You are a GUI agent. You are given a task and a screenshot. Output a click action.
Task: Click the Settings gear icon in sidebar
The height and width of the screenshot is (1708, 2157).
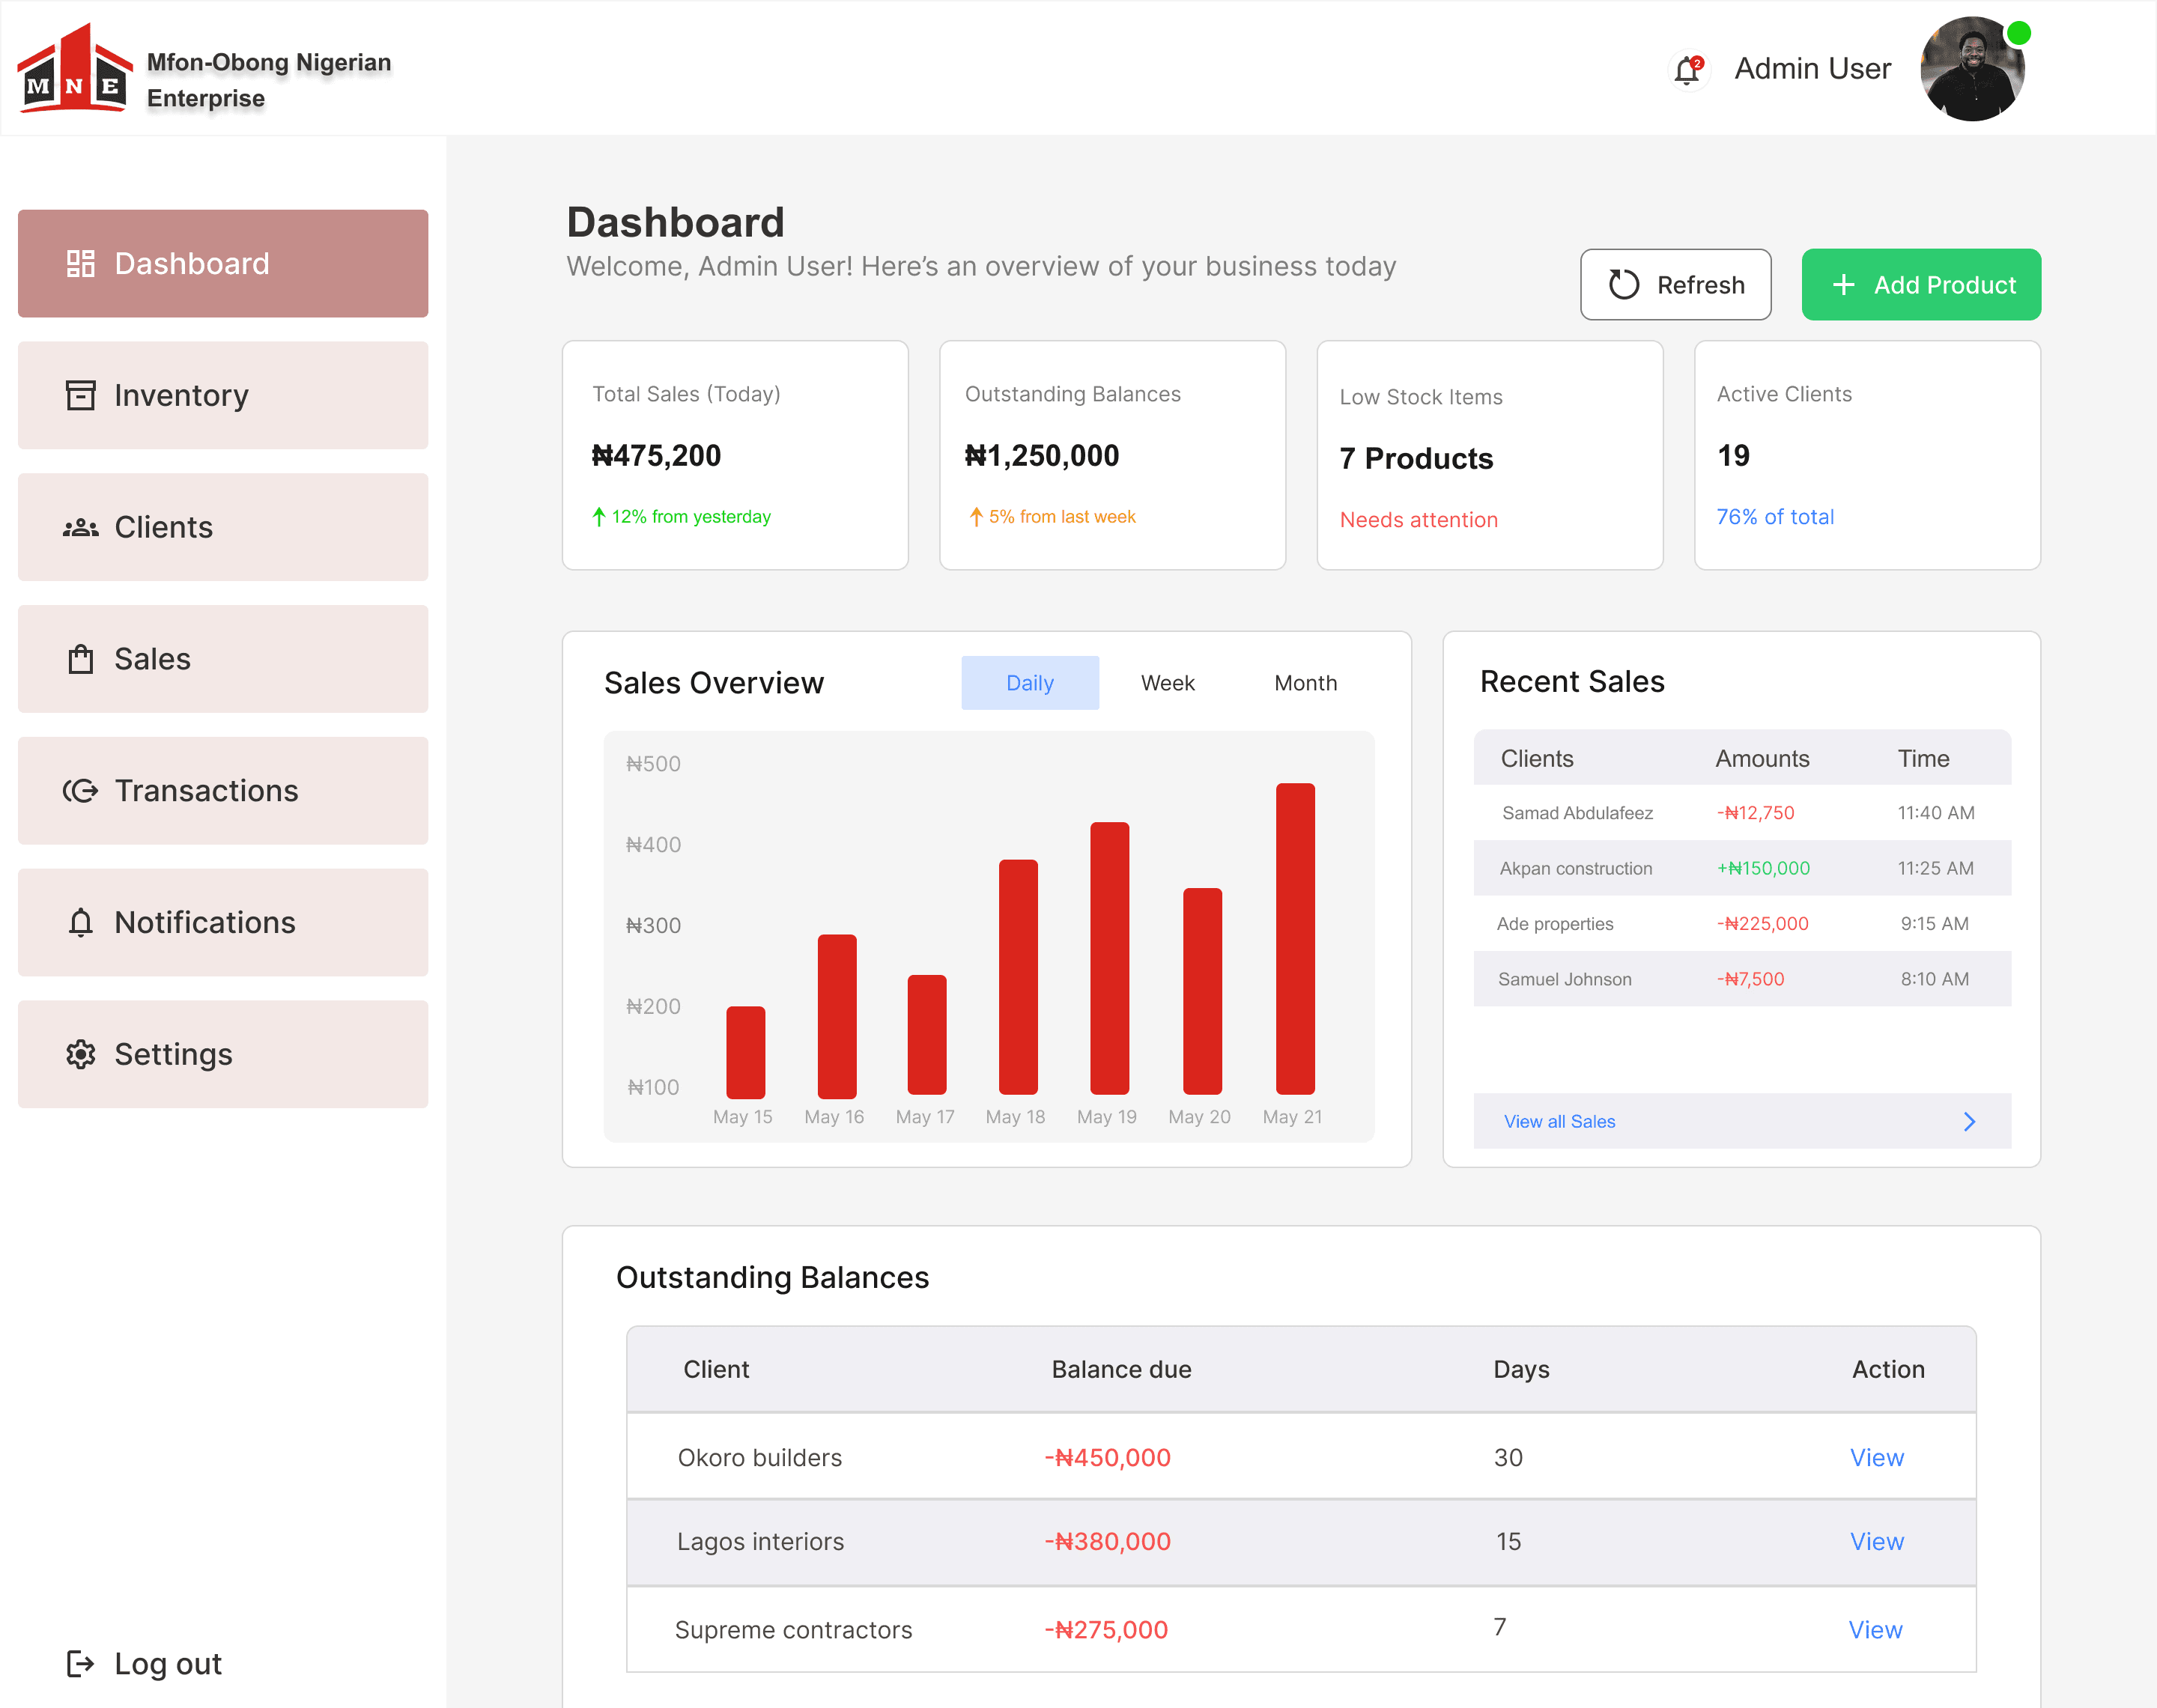click(x=80, y=1054)
